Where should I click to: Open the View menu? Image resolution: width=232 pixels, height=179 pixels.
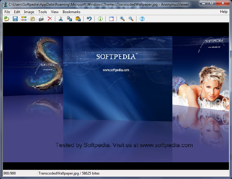tap(55, 12)
